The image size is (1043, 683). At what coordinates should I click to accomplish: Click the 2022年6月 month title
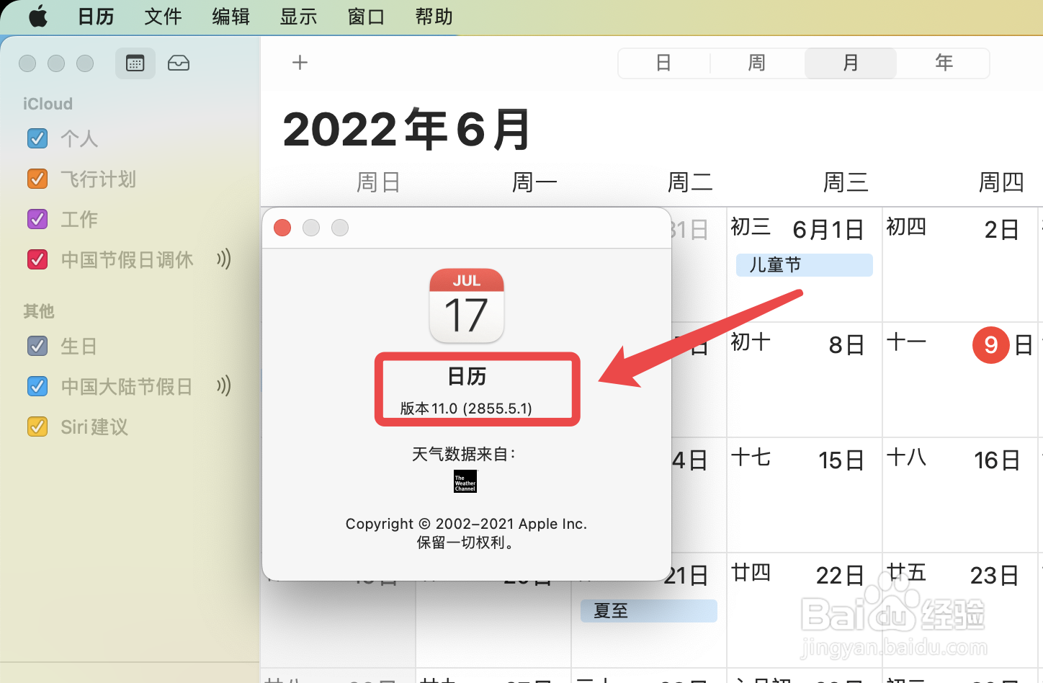coord(407,130)
